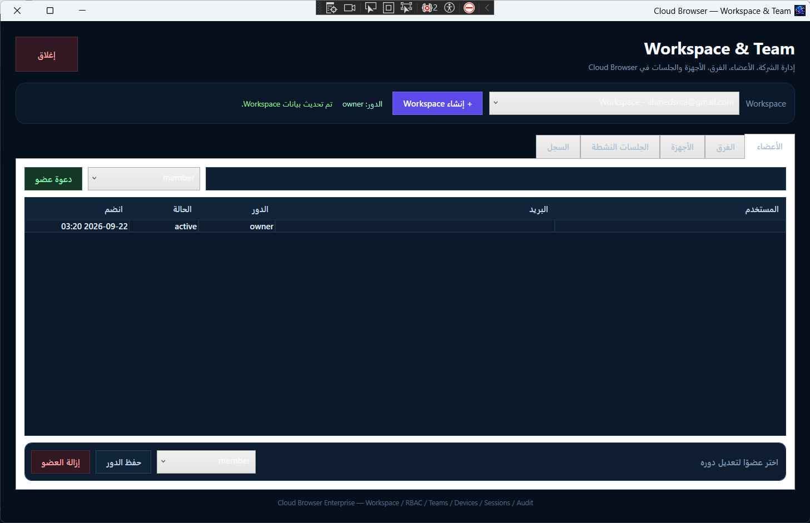Toggle Display Layout Adorners square icon
Viewport: 810px width, 523px height.
[x=389, y=8]
